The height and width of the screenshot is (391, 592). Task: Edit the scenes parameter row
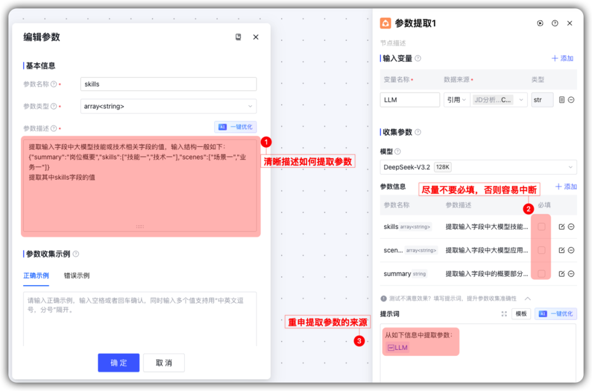click(x=561, y=250)
